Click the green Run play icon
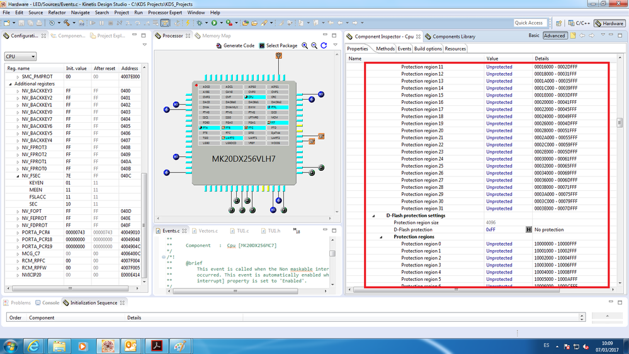The height and width of the screenshot is (354, 629). pos(214,23)
